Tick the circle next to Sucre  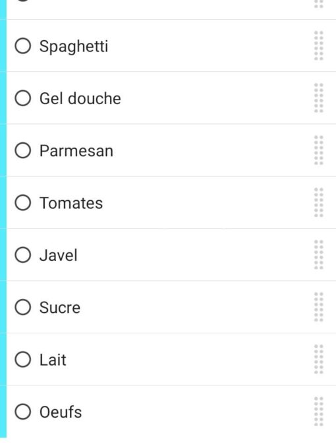(x=23, y=307)
